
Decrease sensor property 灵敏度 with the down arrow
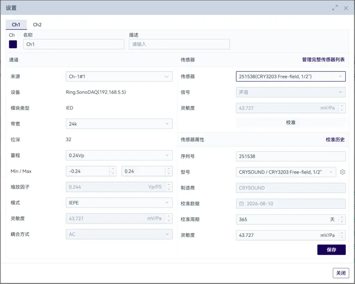point(342,238)
